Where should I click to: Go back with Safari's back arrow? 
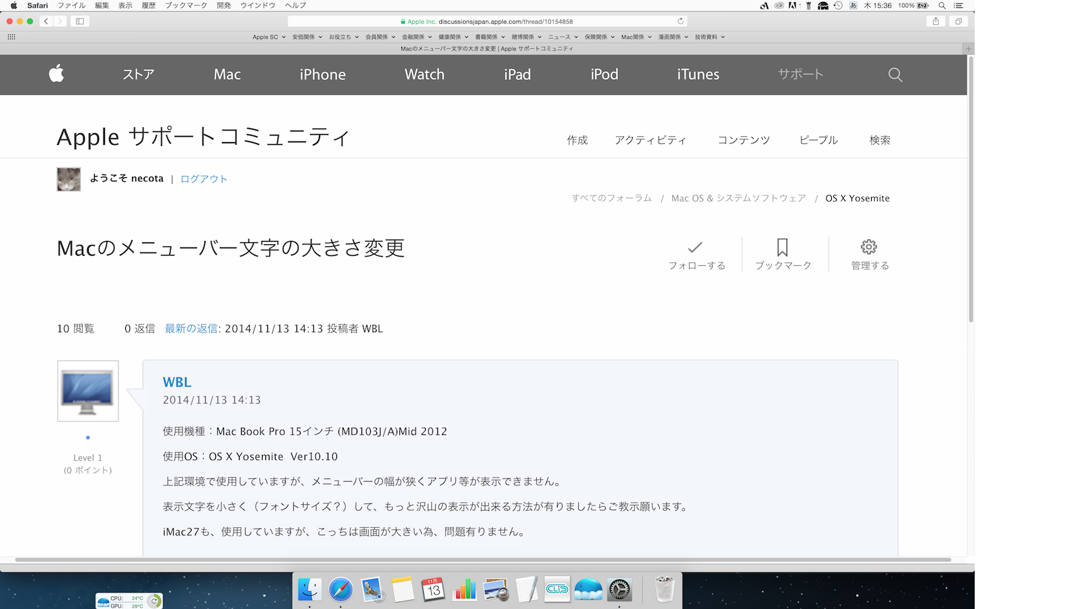point(46,21)
